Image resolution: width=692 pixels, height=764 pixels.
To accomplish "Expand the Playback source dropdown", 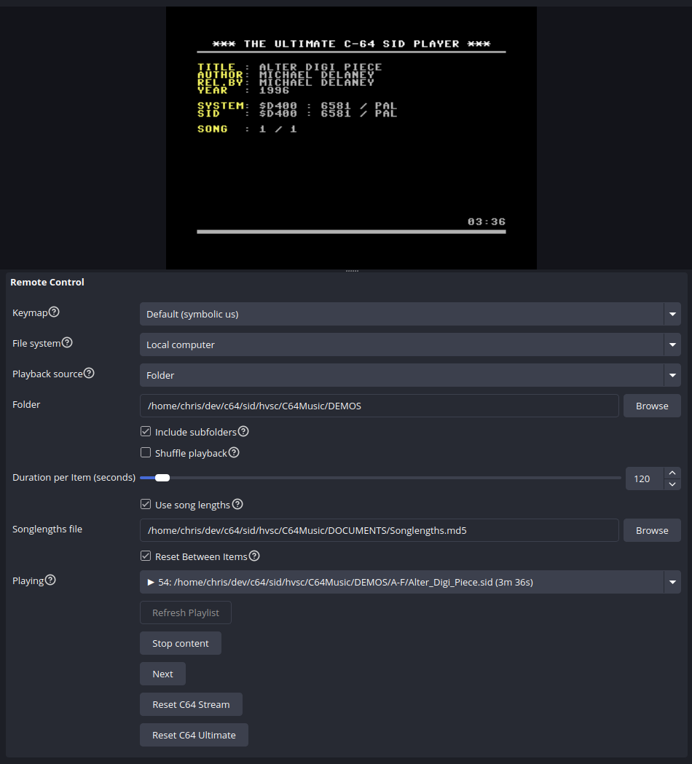I will [x=410, y=375].
